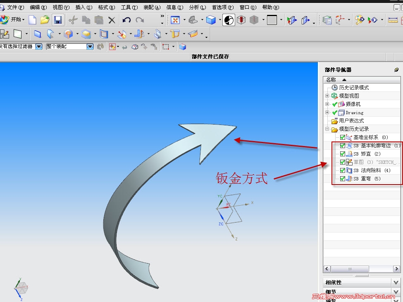
Task: Click the Redo arrow icon
Action: [x=140, y=20]
